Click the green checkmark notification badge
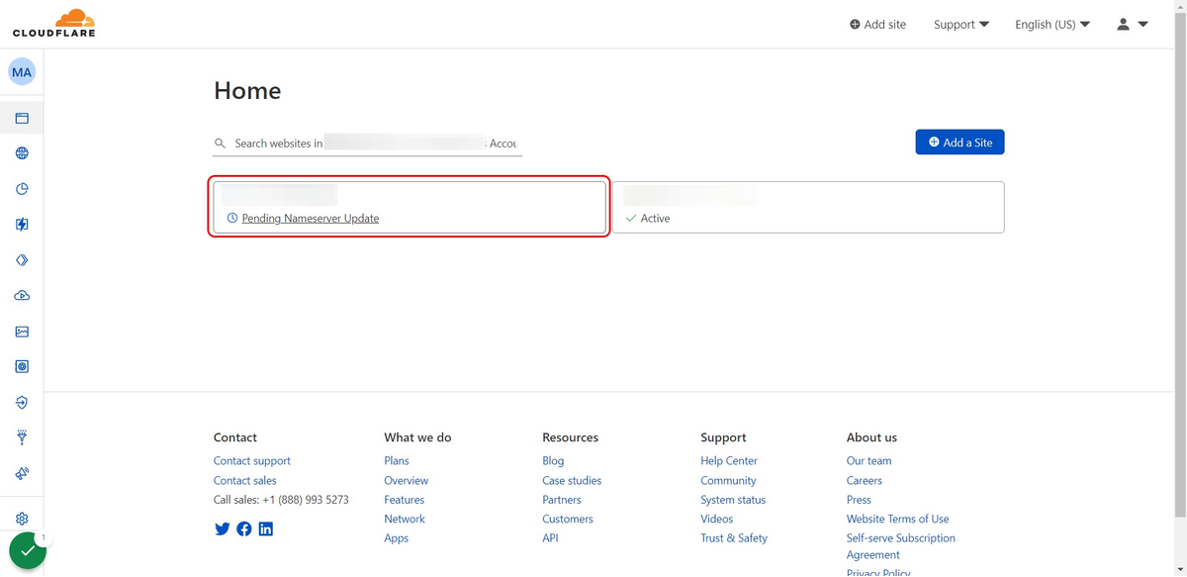This screenshot has width=1187, height=577. 28,551
